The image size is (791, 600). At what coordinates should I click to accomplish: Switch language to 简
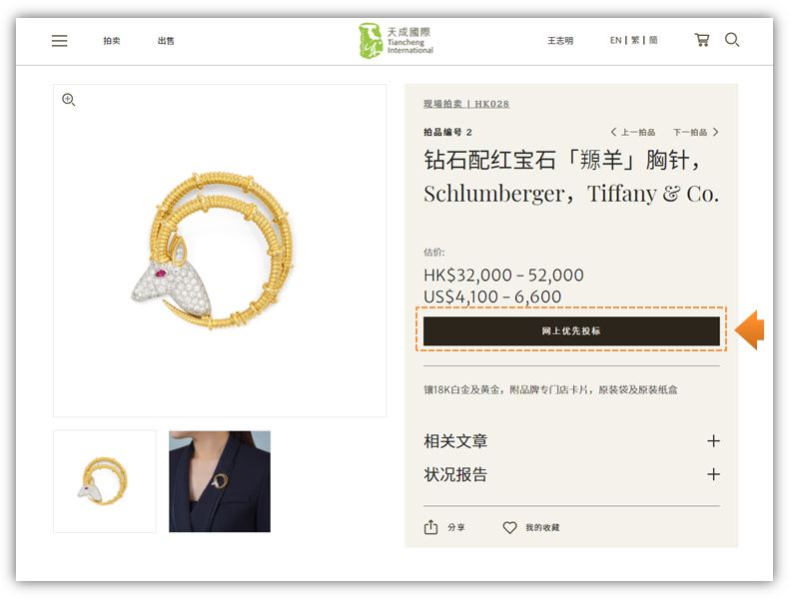(x=653, y=40)
